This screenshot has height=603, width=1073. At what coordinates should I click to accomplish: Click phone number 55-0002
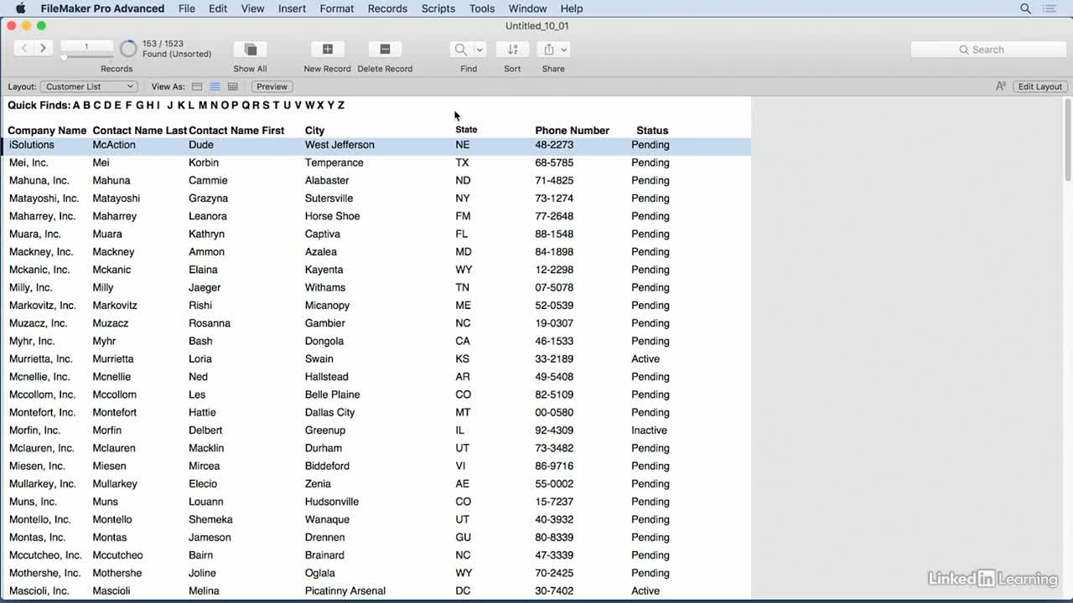pyautogui.click(x=554, y=484)
